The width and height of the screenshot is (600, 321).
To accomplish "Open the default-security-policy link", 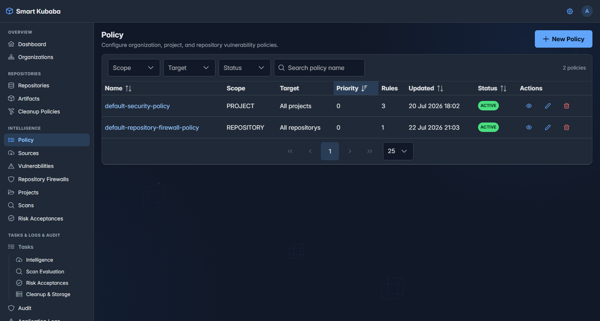I will click(137, 106).
